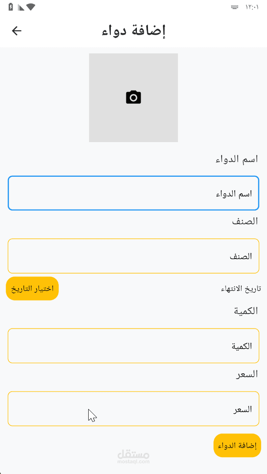Click the إضافة دواء page title

pyautogui.click(x=133, y=31)
